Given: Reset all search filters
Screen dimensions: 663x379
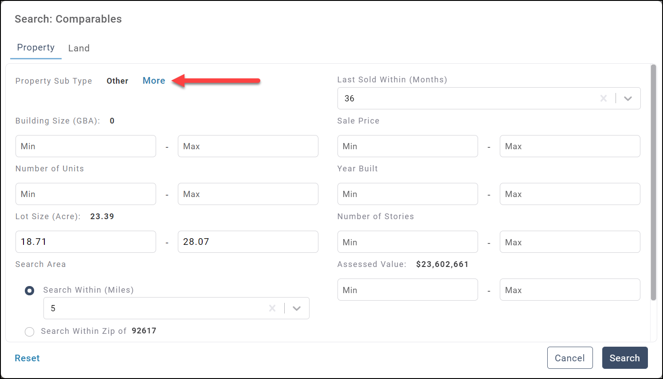Looking at the screenshot, I should 27,358.
